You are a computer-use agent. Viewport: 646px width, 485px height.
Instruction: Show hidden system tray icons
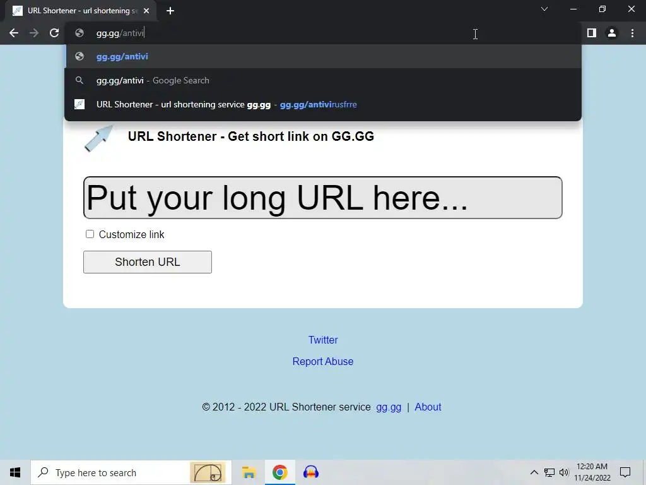pyautogui.click(x=534, y=472)
